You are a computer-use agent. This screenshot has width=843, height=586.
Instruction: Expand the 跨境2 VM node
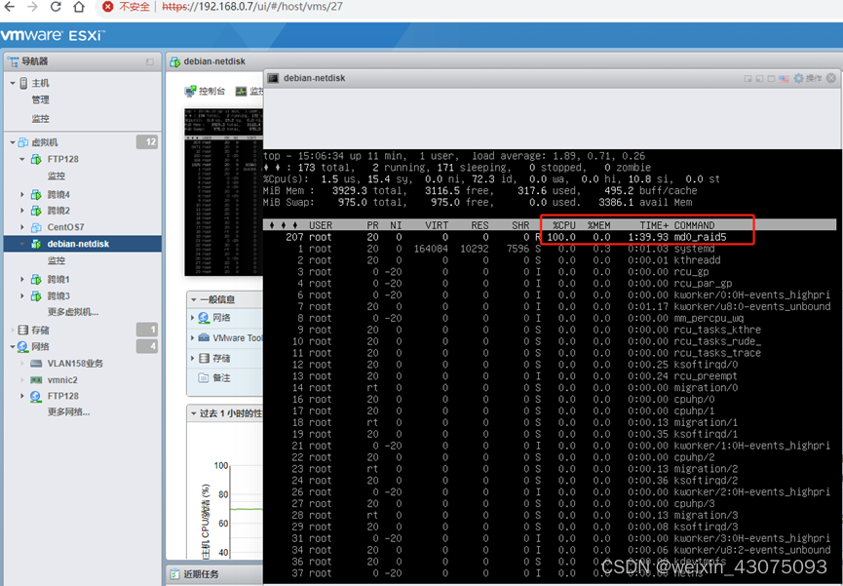tap(22, 211)
